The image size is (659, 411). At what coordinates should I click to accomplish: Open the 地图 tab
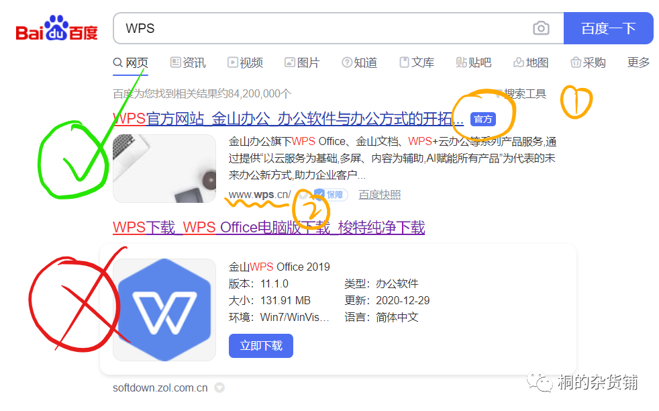531,62
